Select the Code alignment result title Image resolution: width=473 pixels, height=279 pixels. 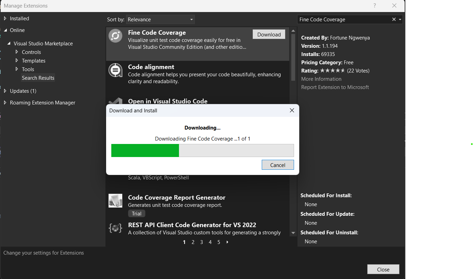[x=151, y=67]
